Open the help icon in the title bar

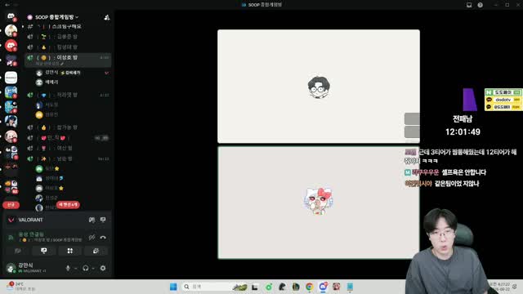480,5
